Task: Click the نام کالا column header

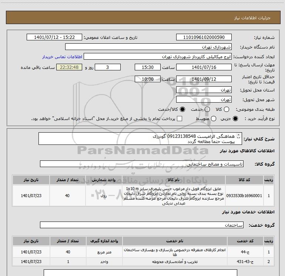Action: pos(174,180)
